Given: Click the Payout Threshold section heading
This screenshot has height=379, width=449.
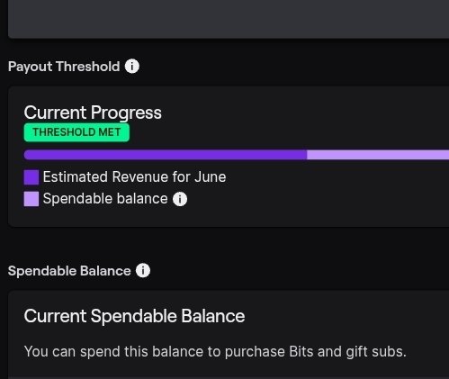Looking at the screenshot, I should point(64,67).
